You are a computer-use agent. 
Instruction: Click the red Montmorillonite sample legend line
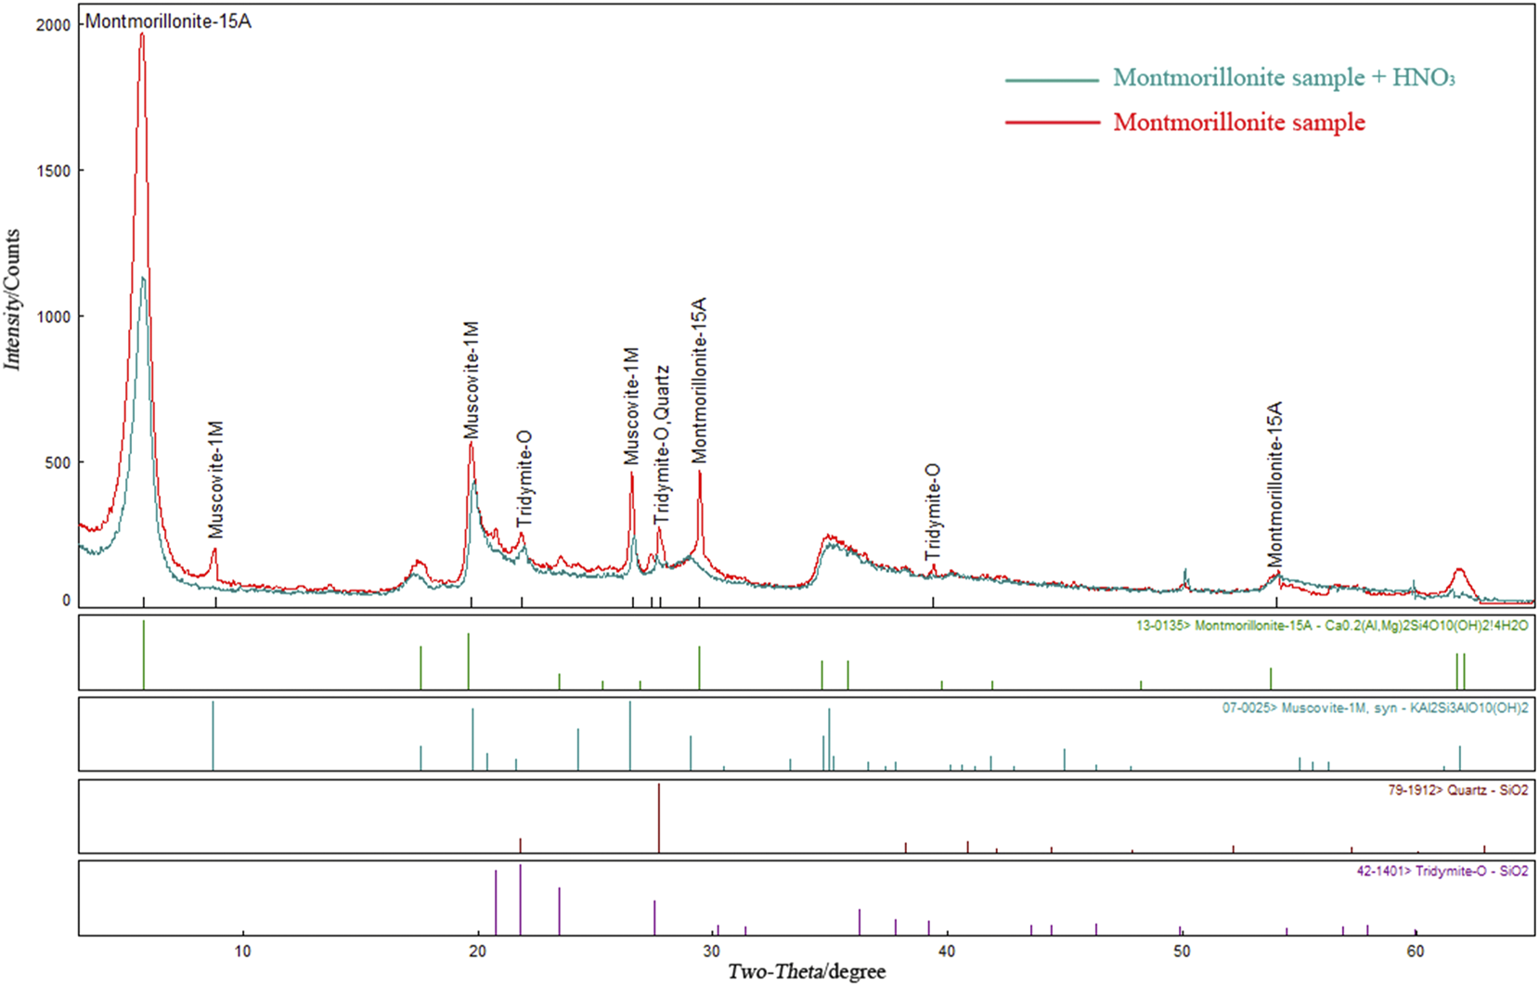1052,123
